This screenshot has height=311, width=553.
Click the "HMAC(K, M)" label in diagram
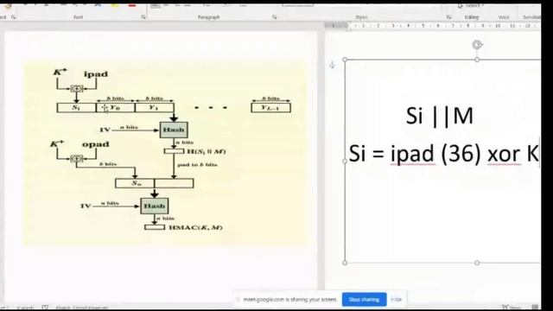[196, 227]
